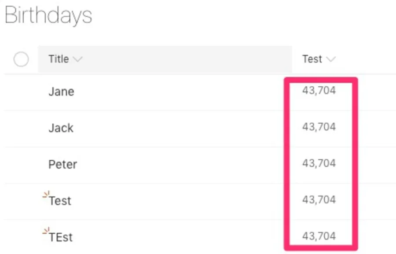The height and width of the screenshot is (254, 396).
Task: Open the Test column dropdown chevron
Action: (x=330, y=59)
